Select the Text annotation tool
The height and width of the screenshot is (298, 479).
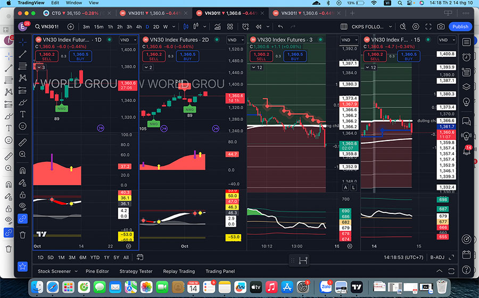click(23, 114)
